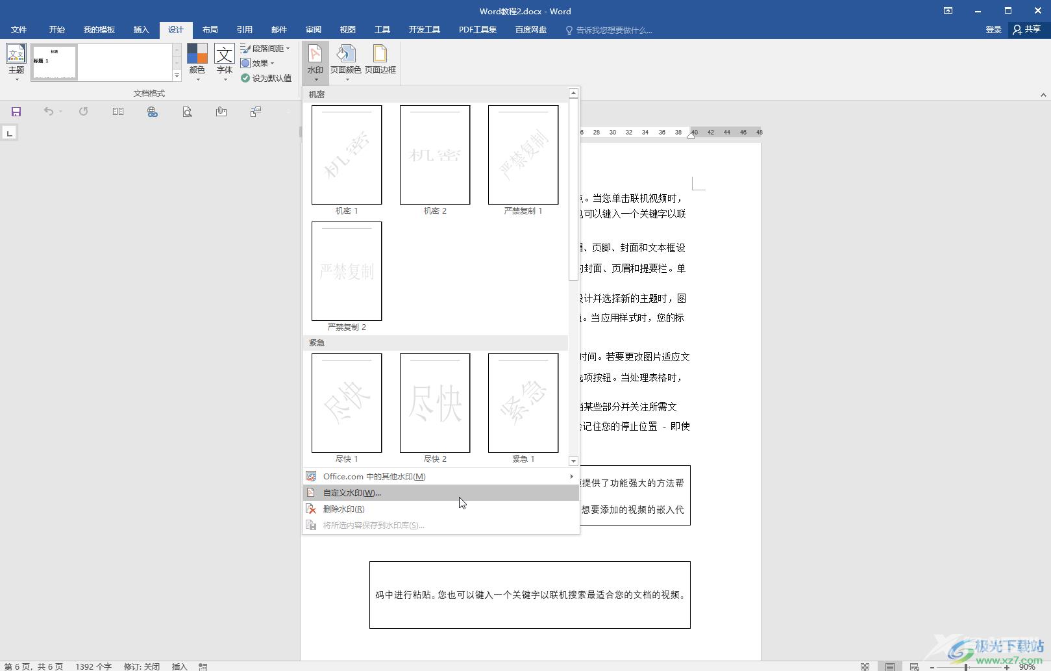Click 设为默认值 with green checkmark

(266, 78)
